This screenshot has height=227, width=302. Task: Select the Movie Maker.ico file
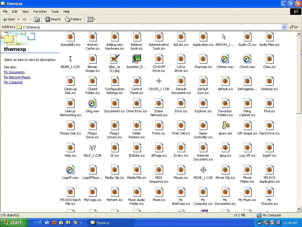[x=247, y=170]
